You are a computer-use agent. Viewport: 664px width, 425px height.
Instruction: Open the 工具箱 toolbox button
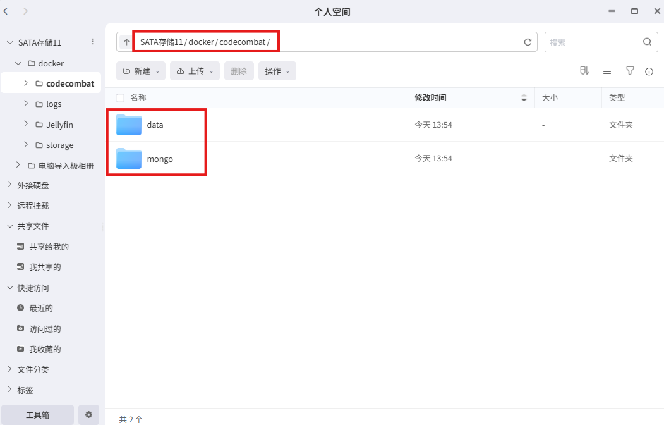point(38,414)
